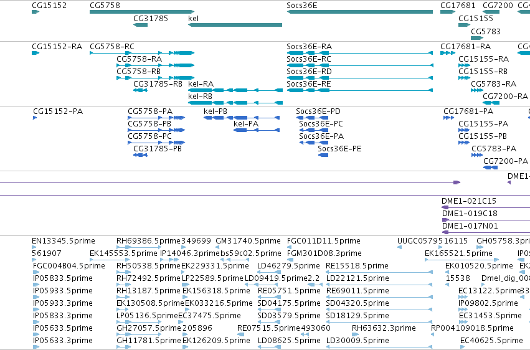Click protein Socs36E-PD
Image resolution: width=530 pixels, height=350 pixels.
312,118
